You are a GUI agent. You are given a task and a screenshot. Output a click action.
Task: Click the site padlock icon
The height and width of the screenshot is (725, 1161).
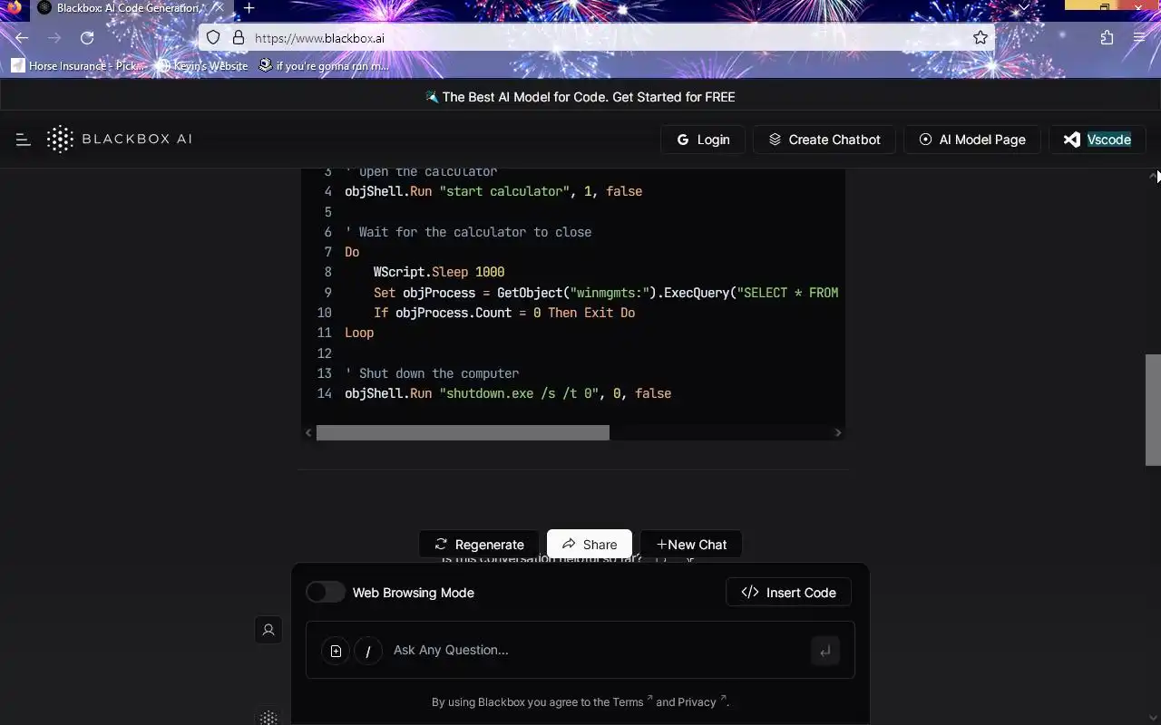239,37
